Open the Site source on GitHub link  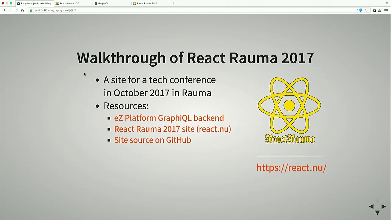pyautogui.click(x=153, y=140)
